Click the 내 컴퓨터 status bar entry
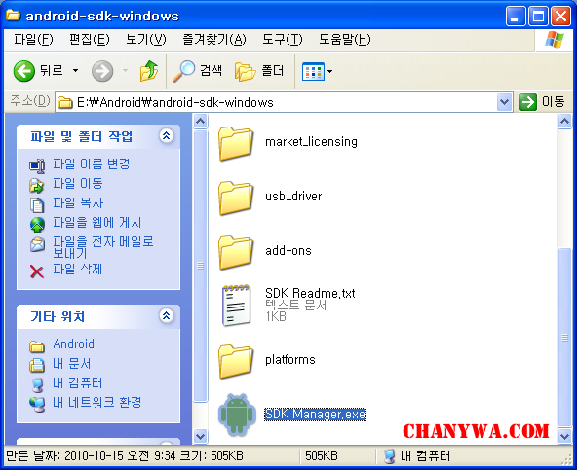Image resolution: width=577 pixels, height=470 pixels. pyautogui.click(x=416, y=456)
